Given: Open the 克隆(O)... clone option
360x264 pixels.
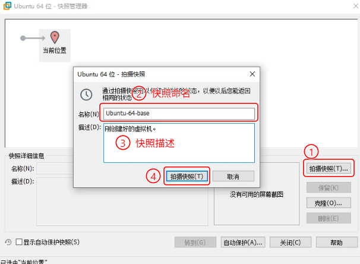Looking at the screenshot, I should point(329,203).
